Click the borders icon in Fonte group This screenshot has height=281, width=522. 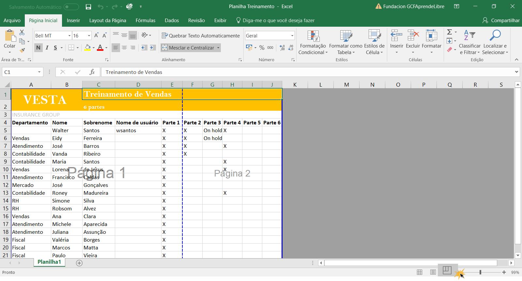point(71,48)
